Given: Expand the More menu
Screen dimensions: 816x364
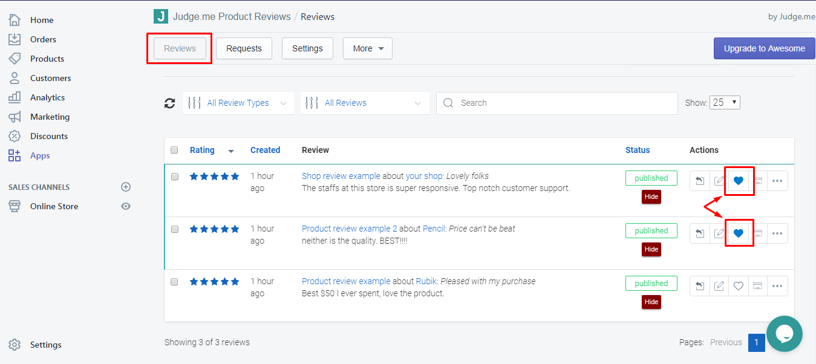Looking at the screenshot, I should point(368,48).
